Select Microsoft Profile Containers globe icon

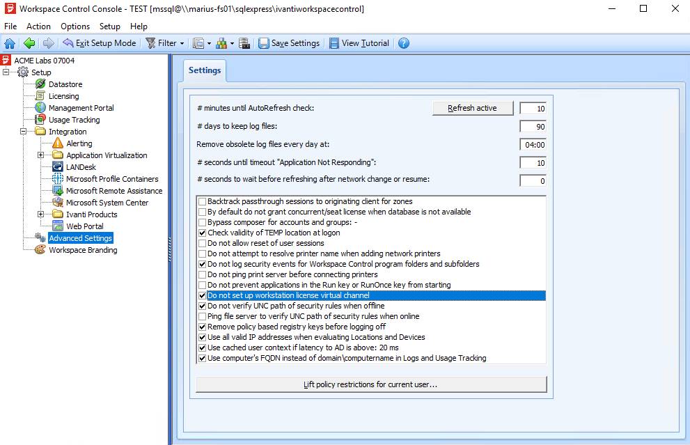click(x=58, y=179)
